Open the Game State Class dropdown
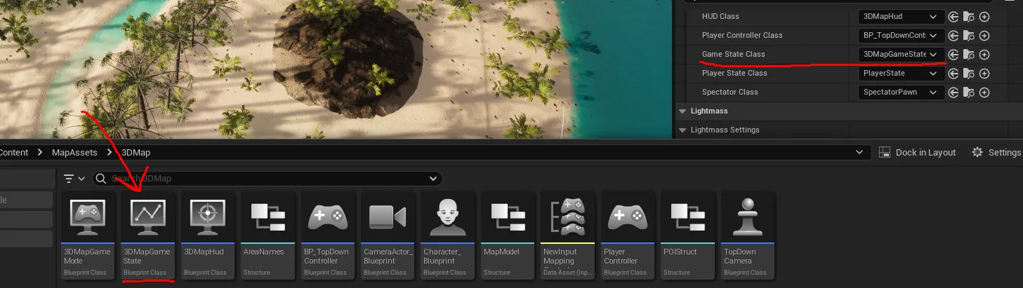Viewport: 1023px width, 288px height. click(x=901, y=55)
